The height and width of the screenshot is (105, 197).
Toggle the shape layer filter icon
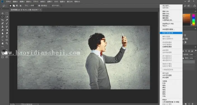point(189,51)
